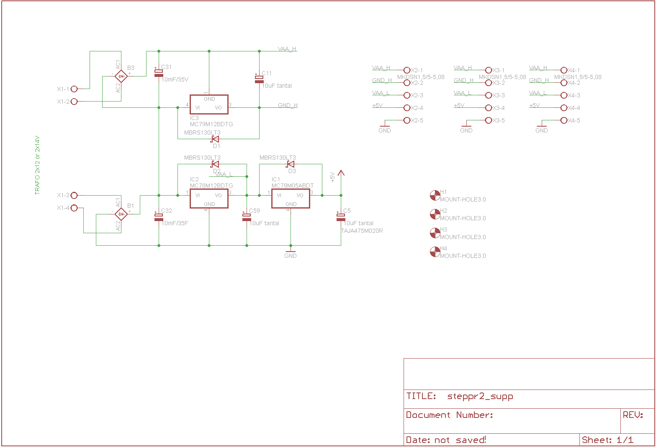The height and width of the screenshot is (448, 656).
Task: Choose connector pin X4-4
Action: point(563,108)
